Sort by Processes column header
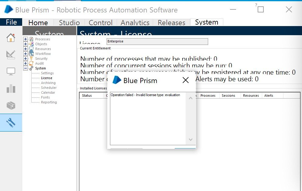Image resolution: width=302 pixels, height=191 pixels. pos(209,95)
